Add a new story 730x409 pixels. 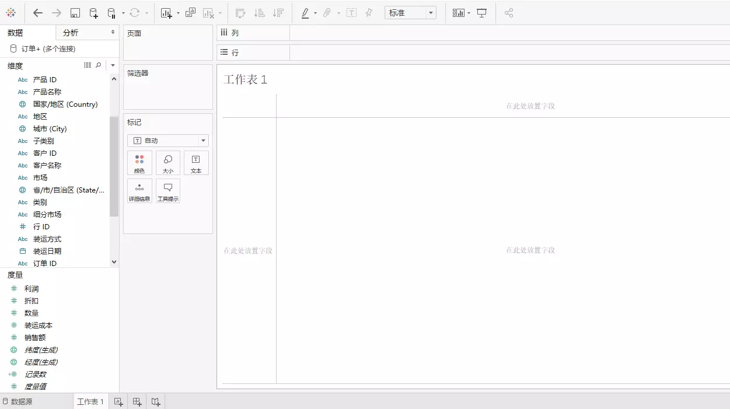click(156, 401)
